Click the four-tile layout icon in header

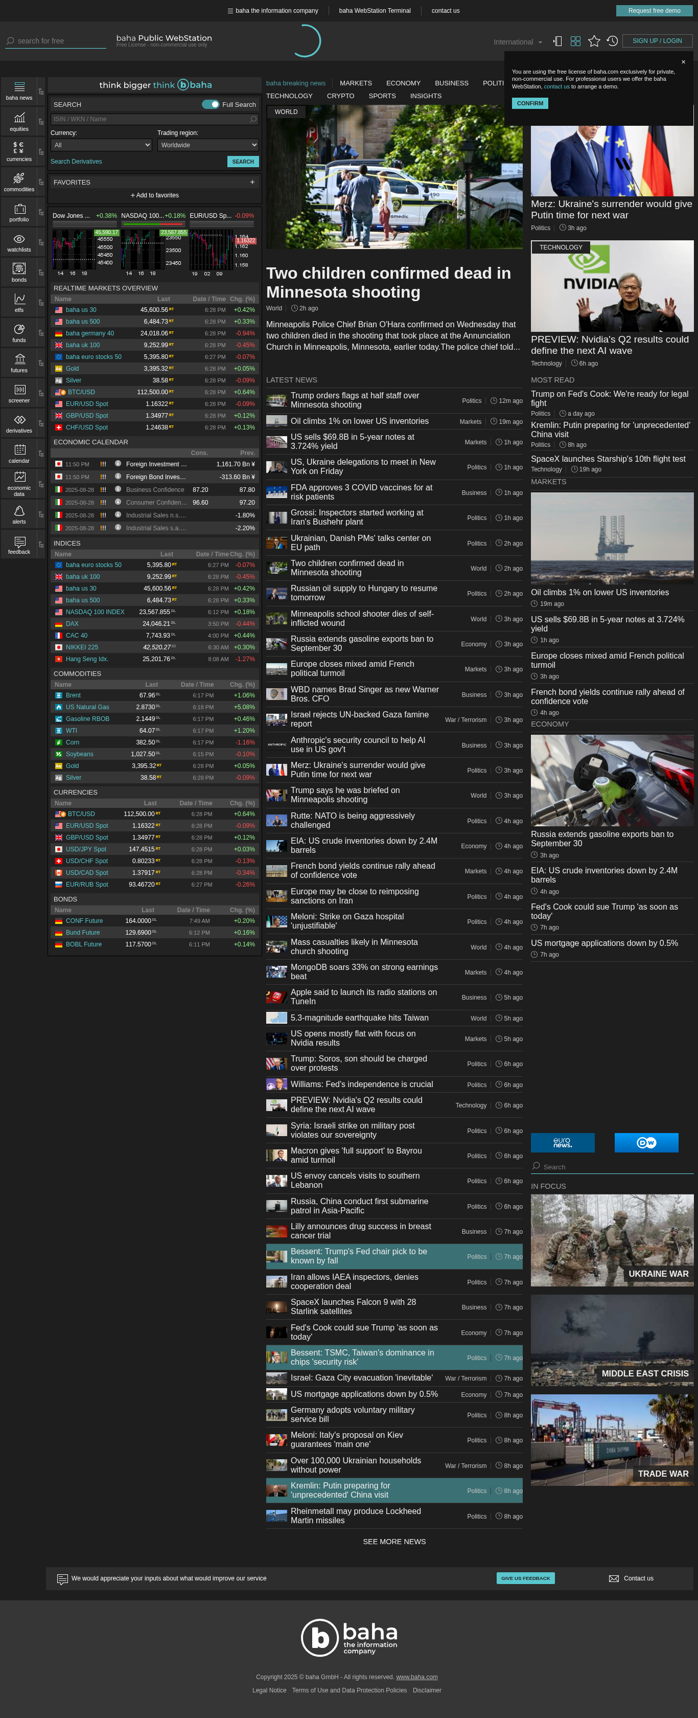tap(576, 41)
